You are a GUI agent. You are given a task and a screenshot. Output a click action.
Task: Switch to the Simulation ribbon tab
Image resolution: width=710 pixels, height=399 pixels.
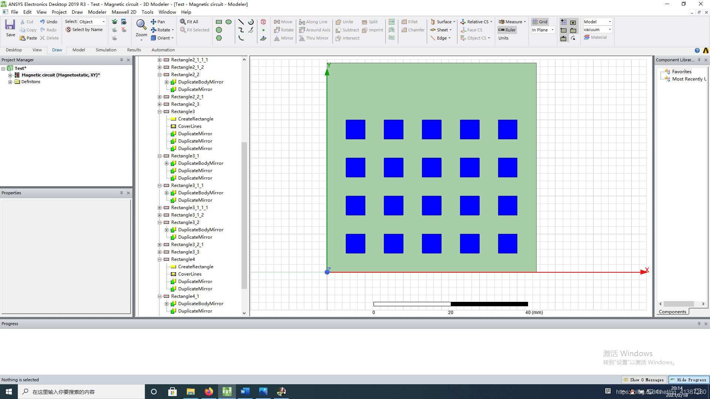[x=106, y=50]
